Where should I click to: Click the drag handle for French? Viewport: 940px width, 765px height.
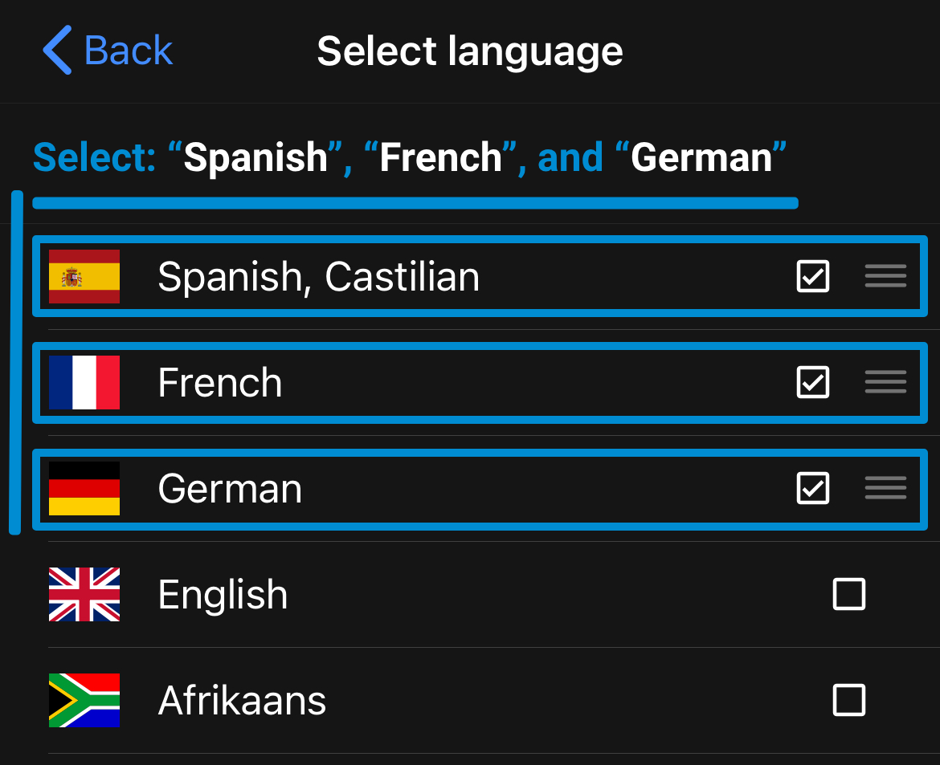[885, 383]
